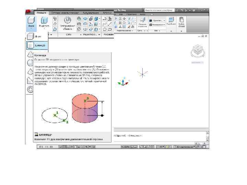Toggle Object Snap Tracking in status bar
Screen dimensions: 247x185
click(79, 147)
